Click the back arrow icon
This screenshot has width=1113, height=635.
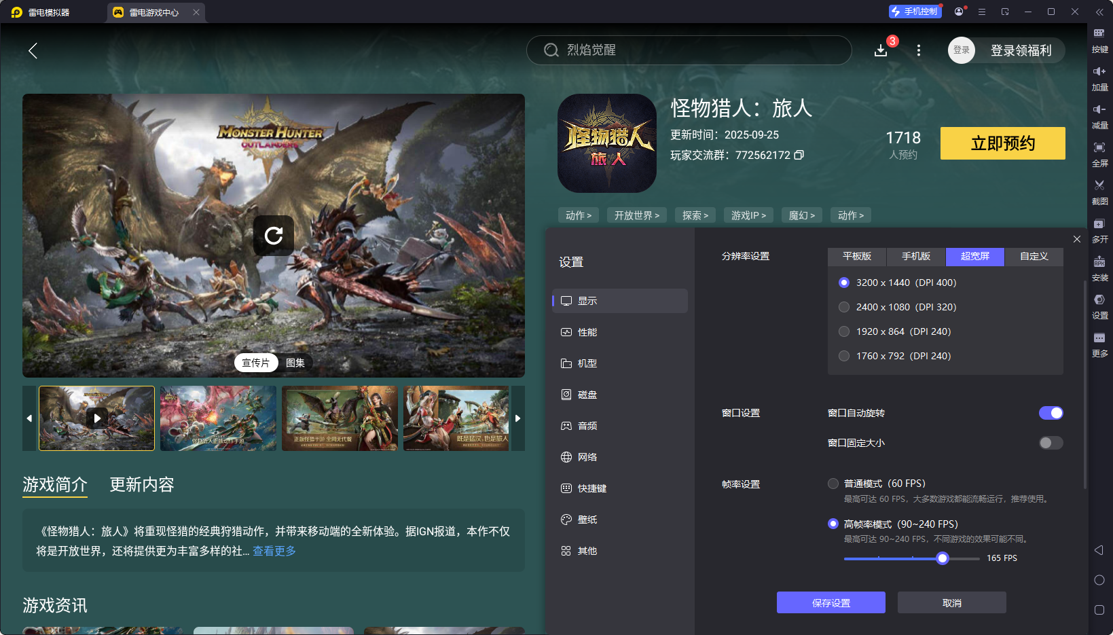[x=33, y=50]
